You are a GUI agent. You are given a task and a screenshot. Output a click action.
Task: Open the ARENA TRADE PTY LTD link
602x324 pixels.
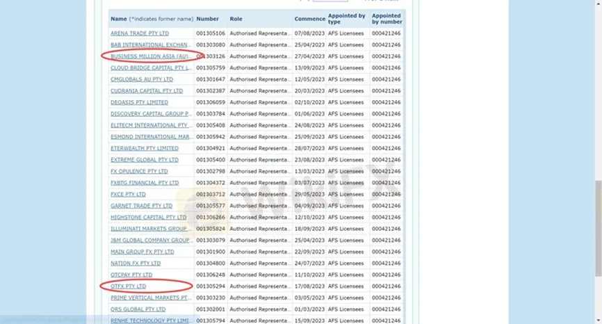[x=140, y=33]
